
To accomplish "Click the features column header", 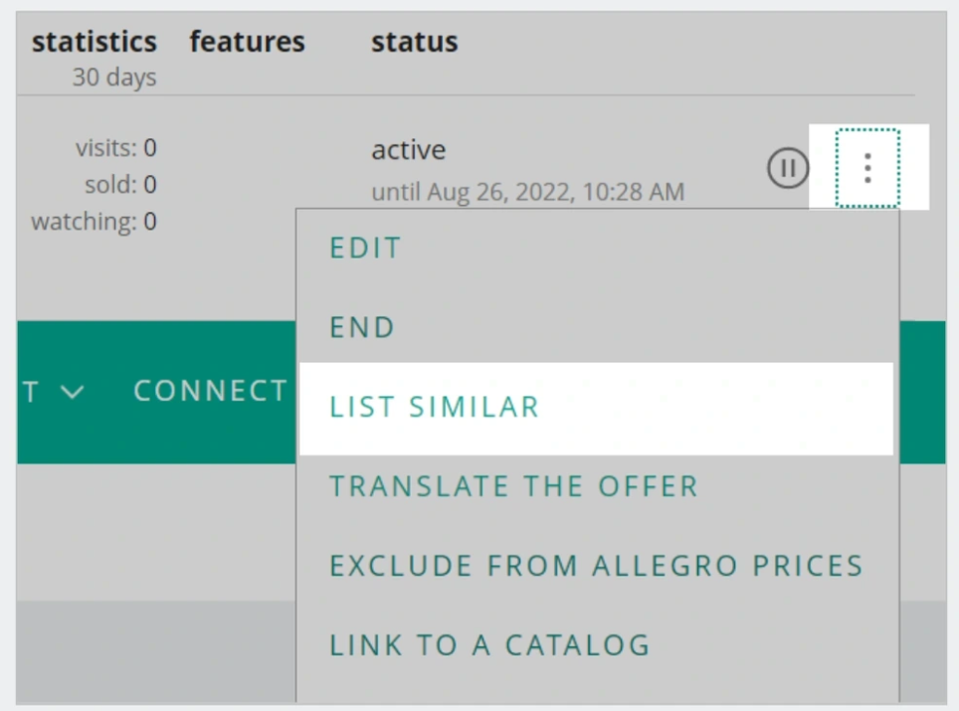I will tap(247, 42).
